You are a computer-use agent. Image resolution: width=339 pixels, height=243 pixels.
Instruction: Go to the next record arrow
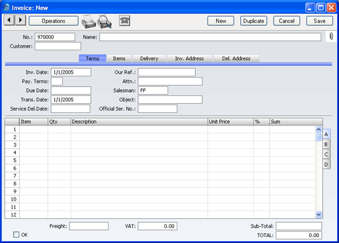pyautogui.click(x=20, y=20)
